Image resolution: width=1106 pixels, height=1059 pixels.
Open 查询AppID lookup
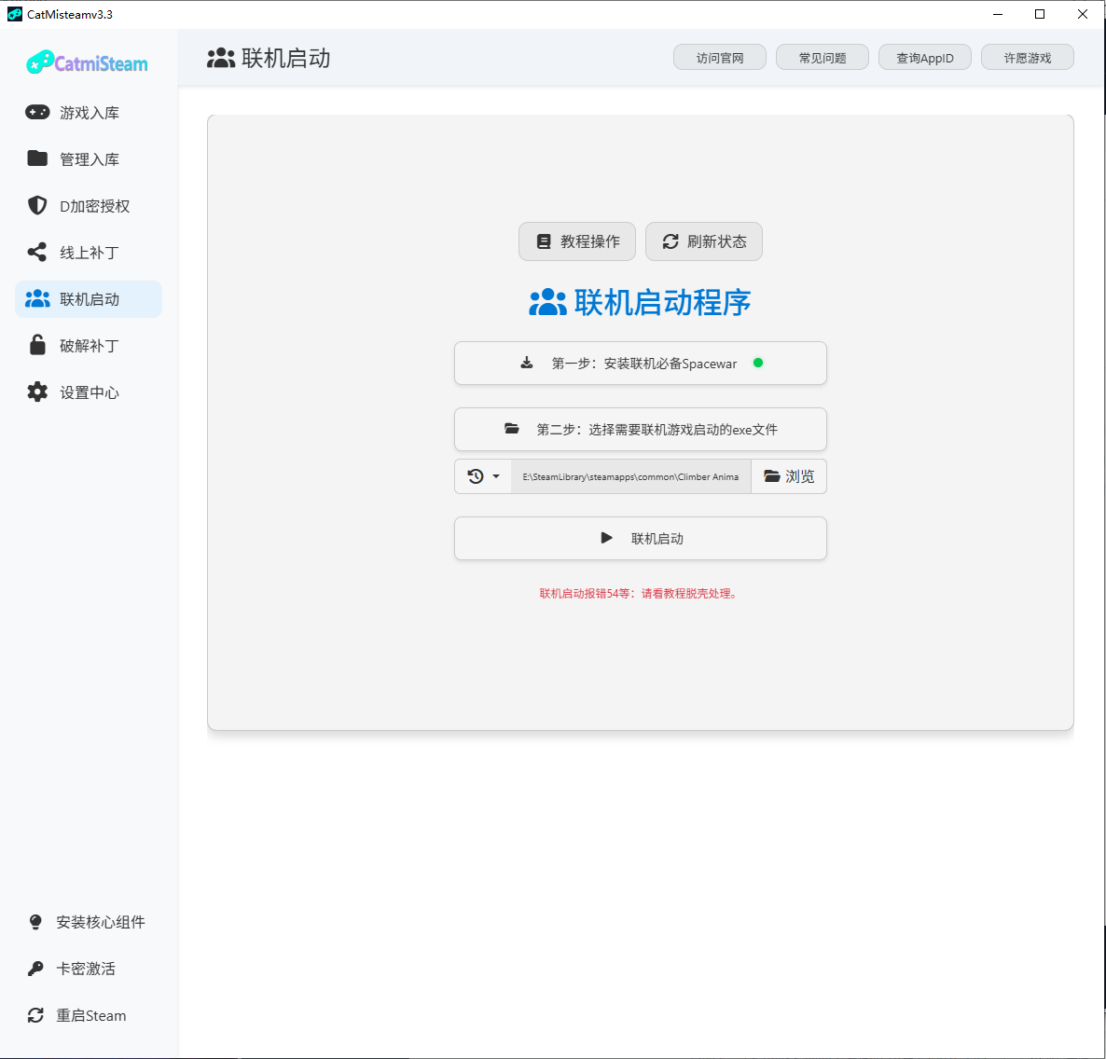coord(924,57)
